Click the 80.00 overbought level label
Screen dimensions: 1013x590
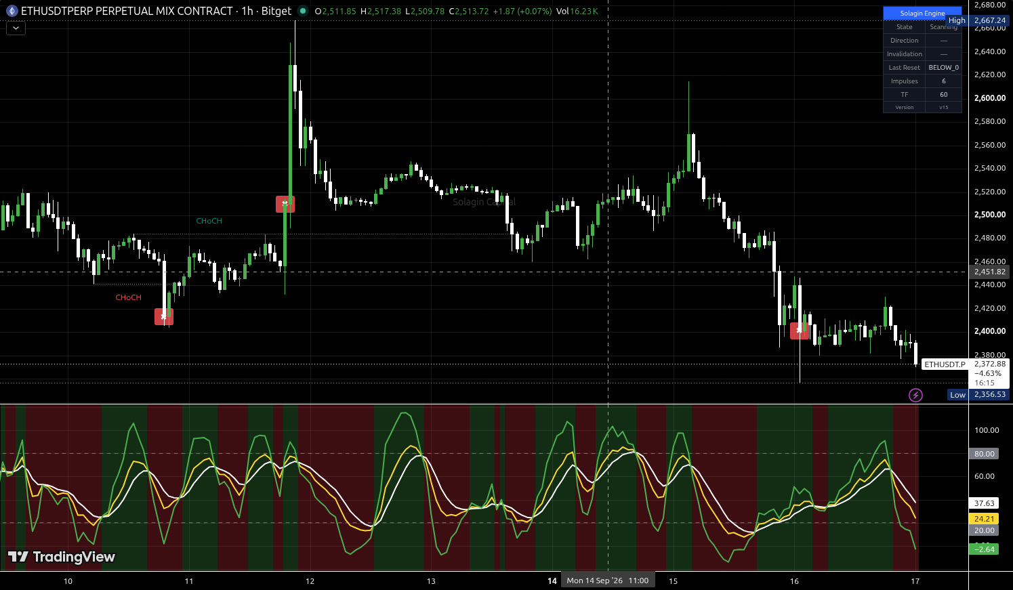(x=985, y=454)
